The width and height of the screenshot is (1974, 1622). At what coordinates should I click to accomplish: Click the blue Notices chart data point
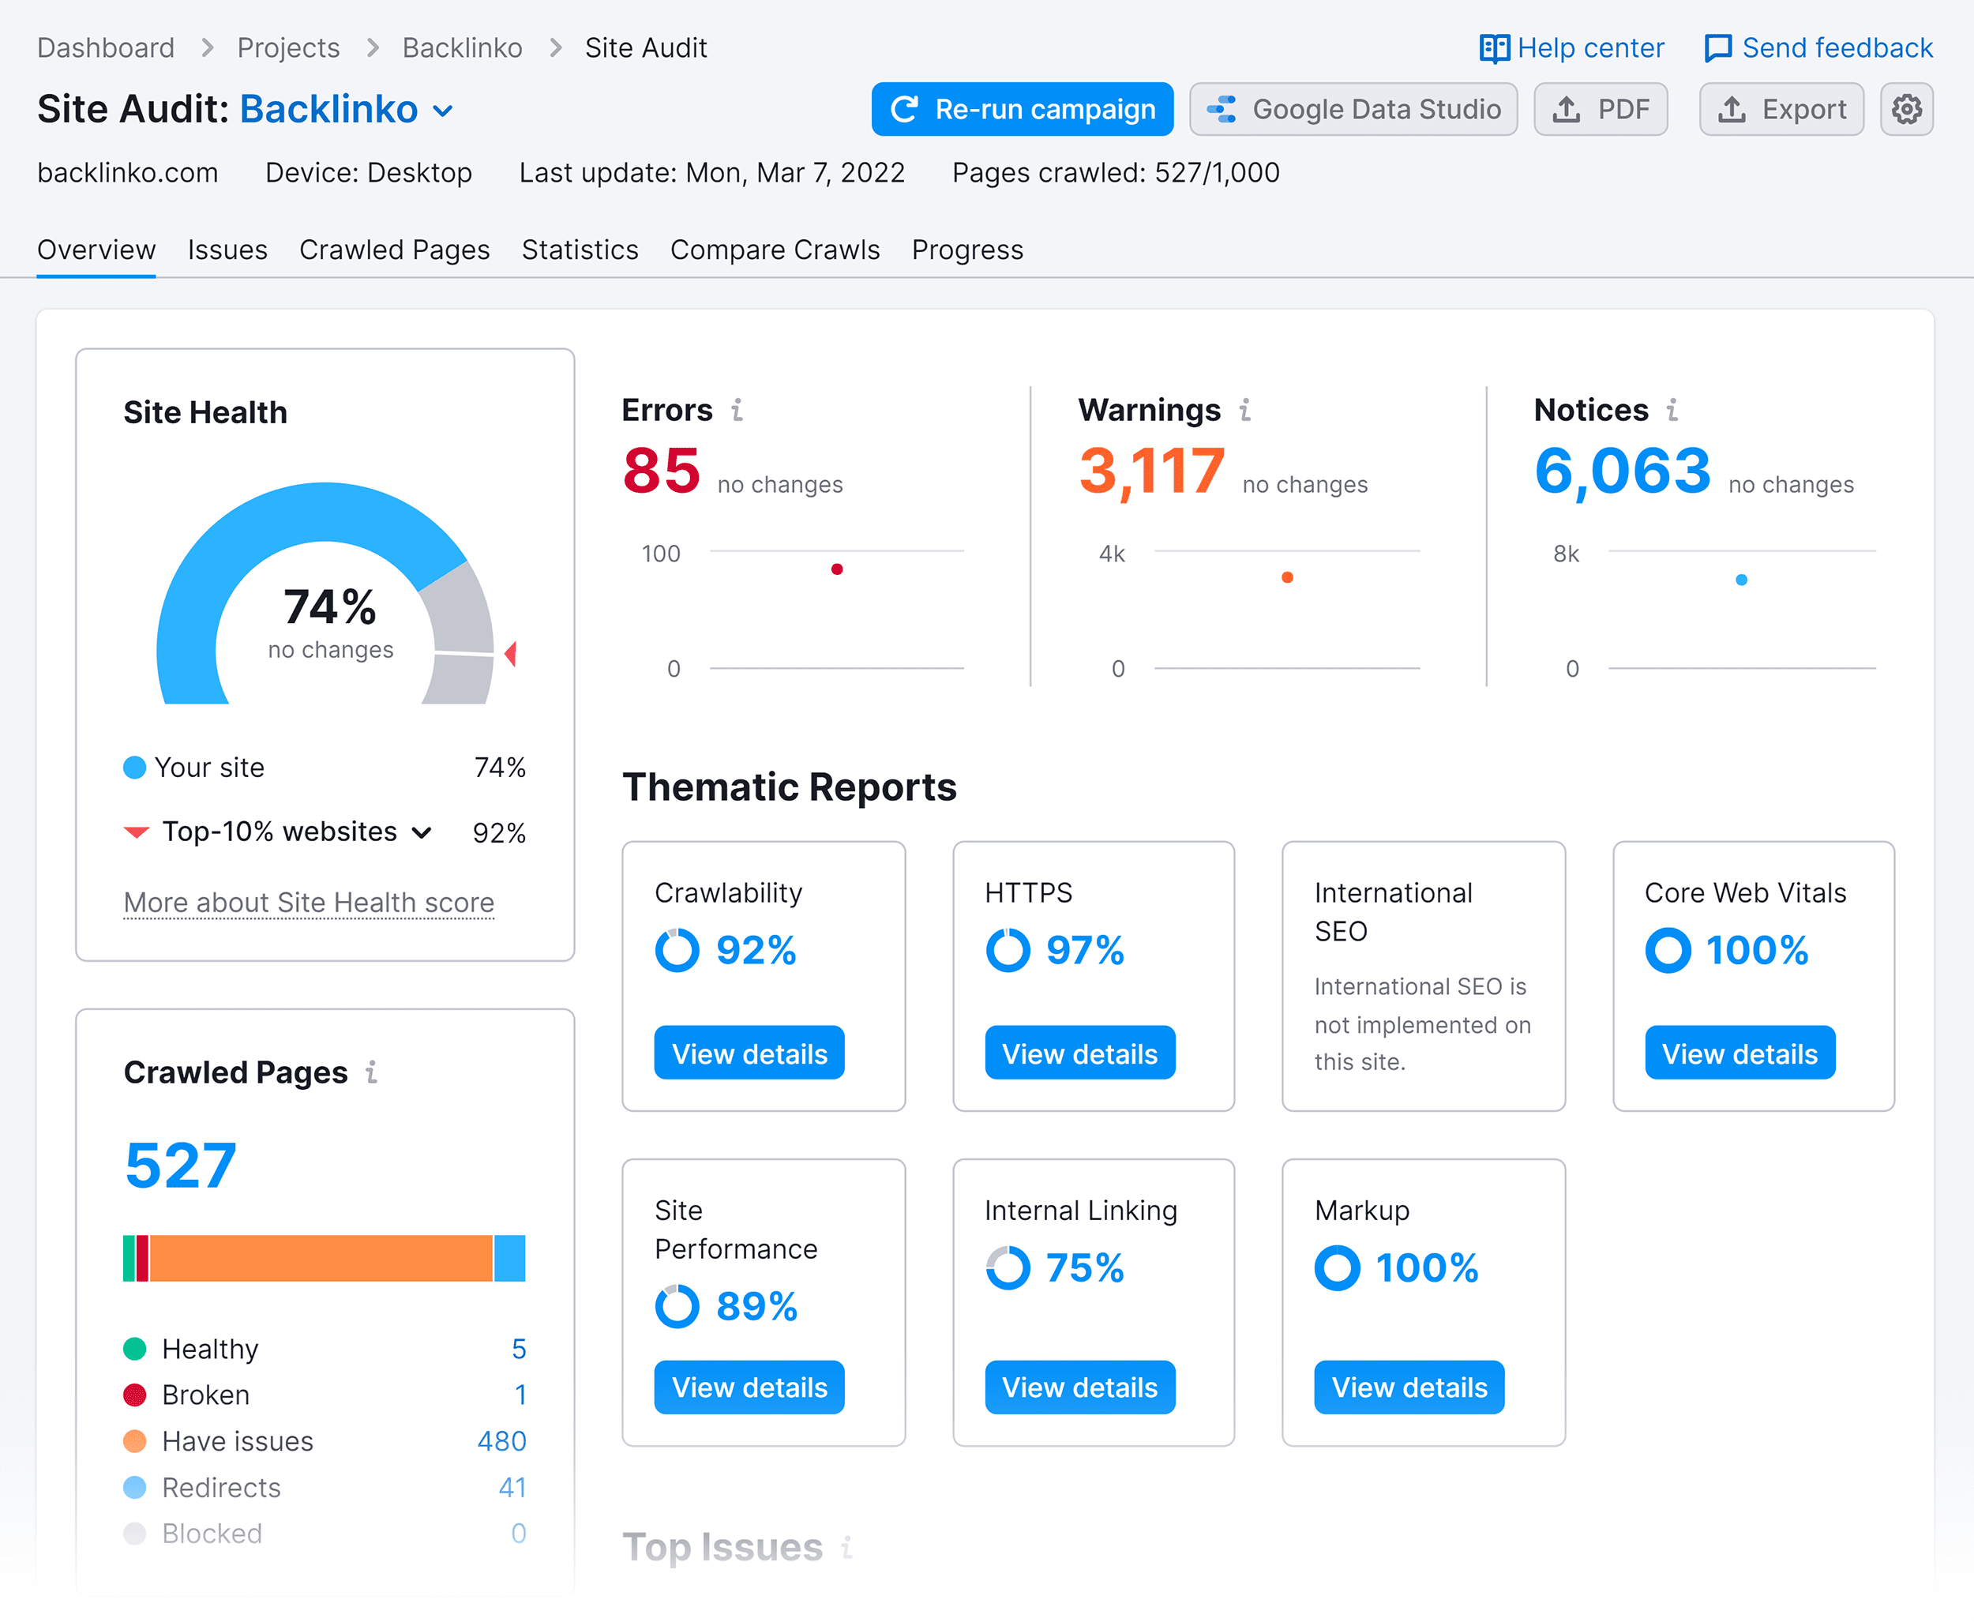pos(1741,580)
